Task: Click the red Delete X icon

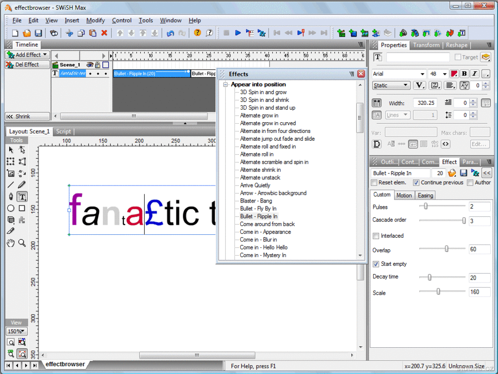Action: 104,33
